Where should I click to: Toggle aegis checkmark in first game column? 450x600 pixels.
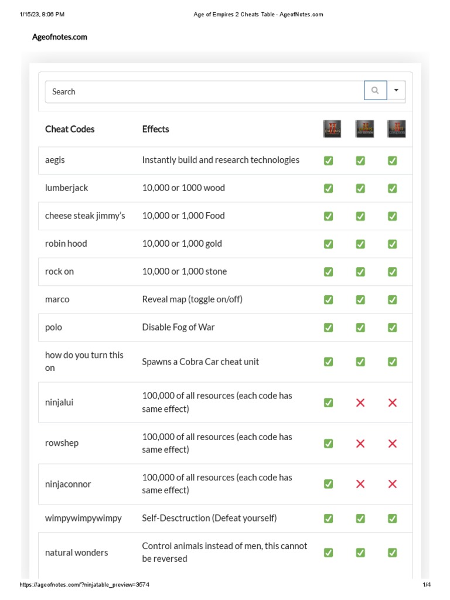tap(329, 161)
